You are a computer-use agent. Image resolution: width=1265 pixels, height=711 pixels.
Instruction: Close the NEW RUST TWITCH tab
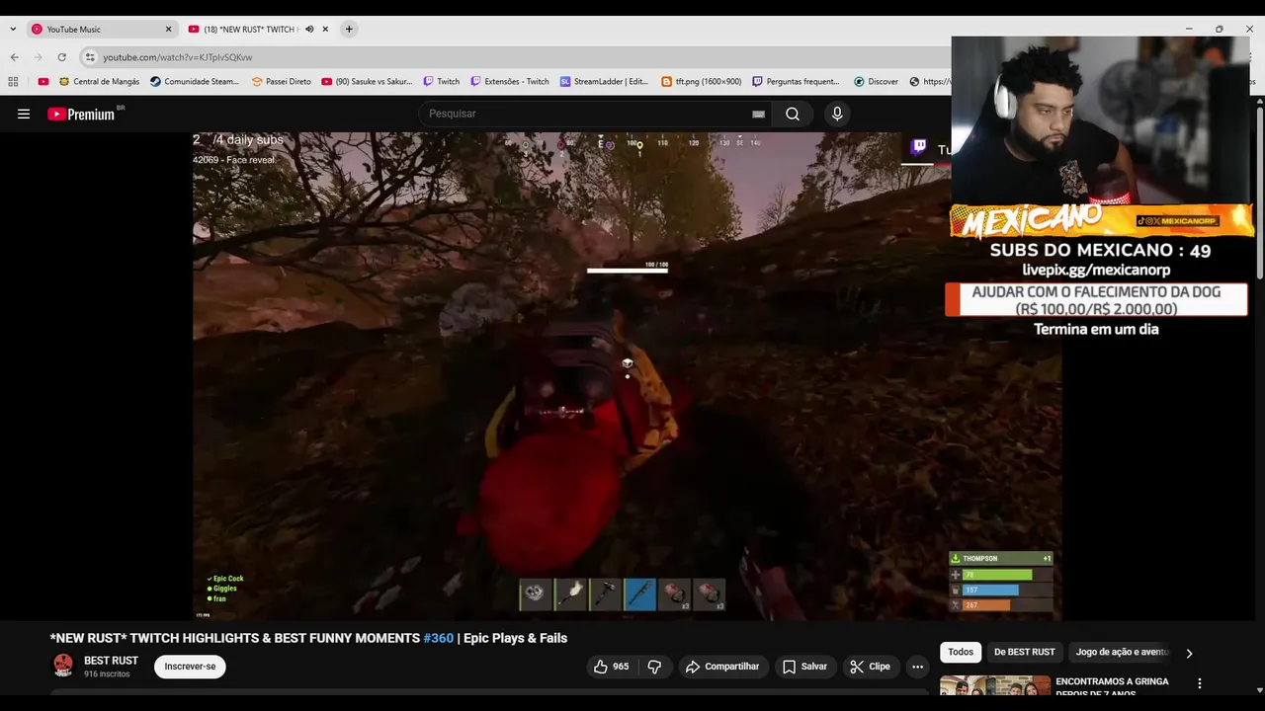(325, 29)
